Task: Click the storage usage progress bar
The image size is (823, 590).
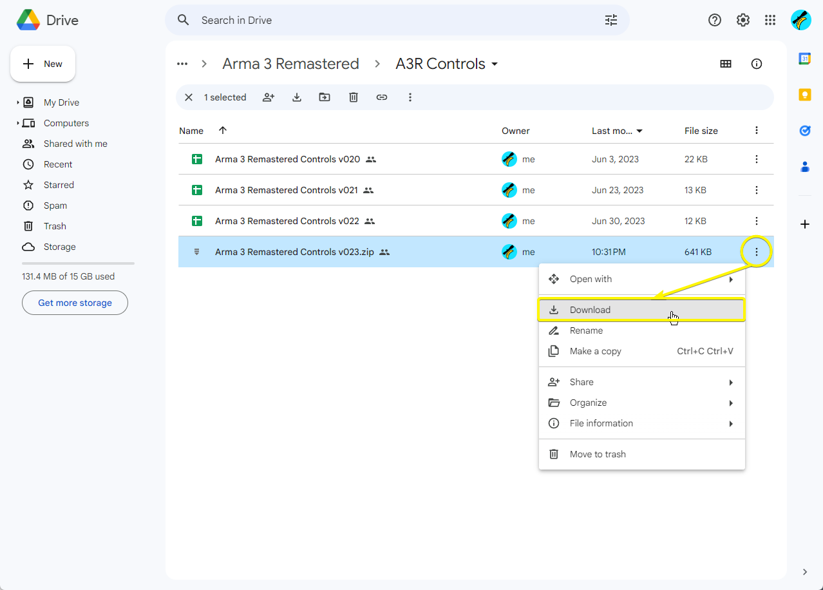Action: [78, 263]
